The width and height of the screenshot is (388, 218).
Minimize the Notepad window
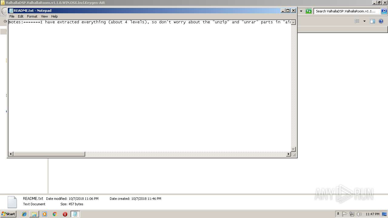(x=283, y=11)
